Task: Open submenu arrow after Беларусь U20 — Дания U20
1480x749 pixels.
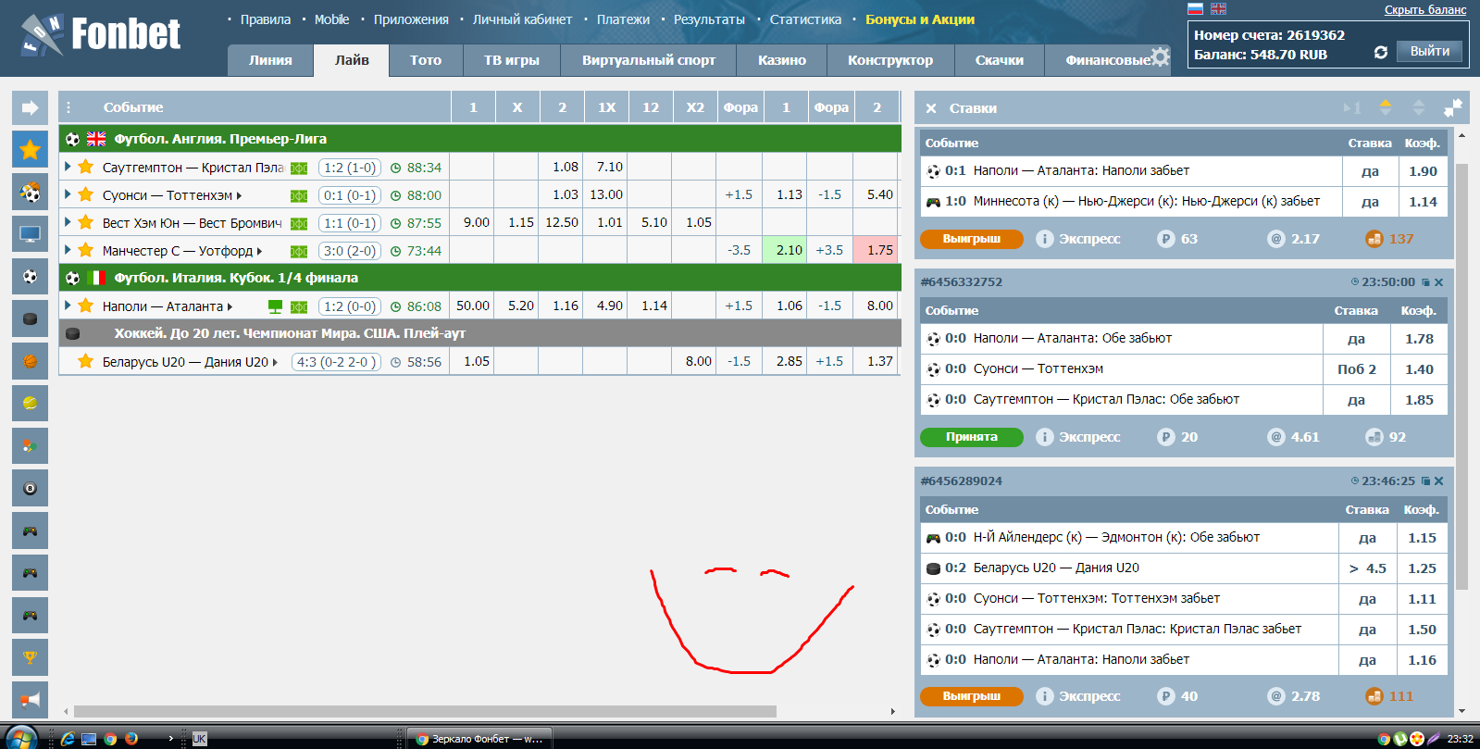Action: click(275, 362)
